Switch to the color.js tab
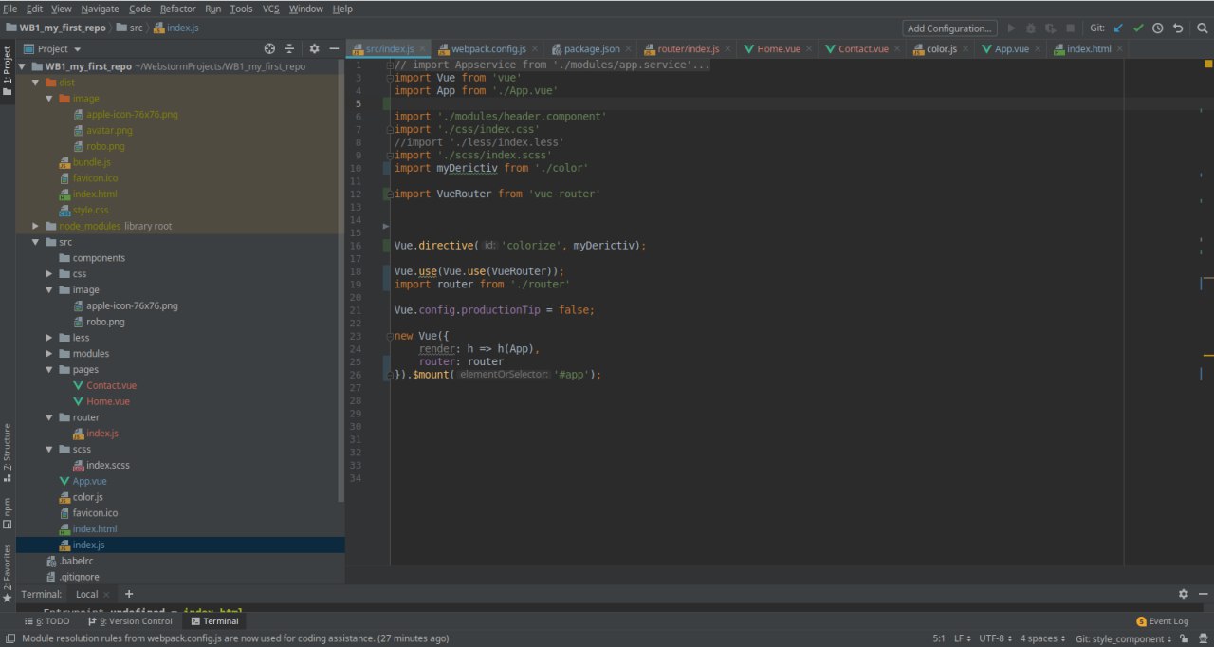Image resolution: width=1214 pixels, height=647 pixels. (941, 48)
